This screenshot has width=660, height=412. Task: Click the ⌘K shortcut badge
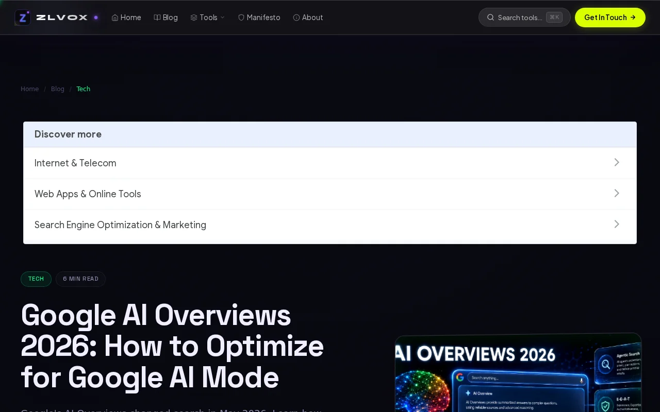[x=554, y=17]
